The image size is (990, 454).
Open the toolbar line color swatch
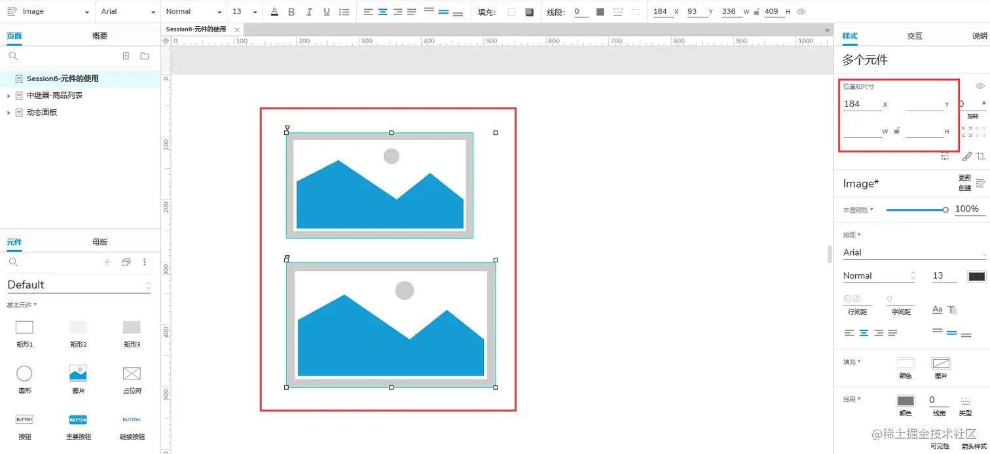point(600,12)
